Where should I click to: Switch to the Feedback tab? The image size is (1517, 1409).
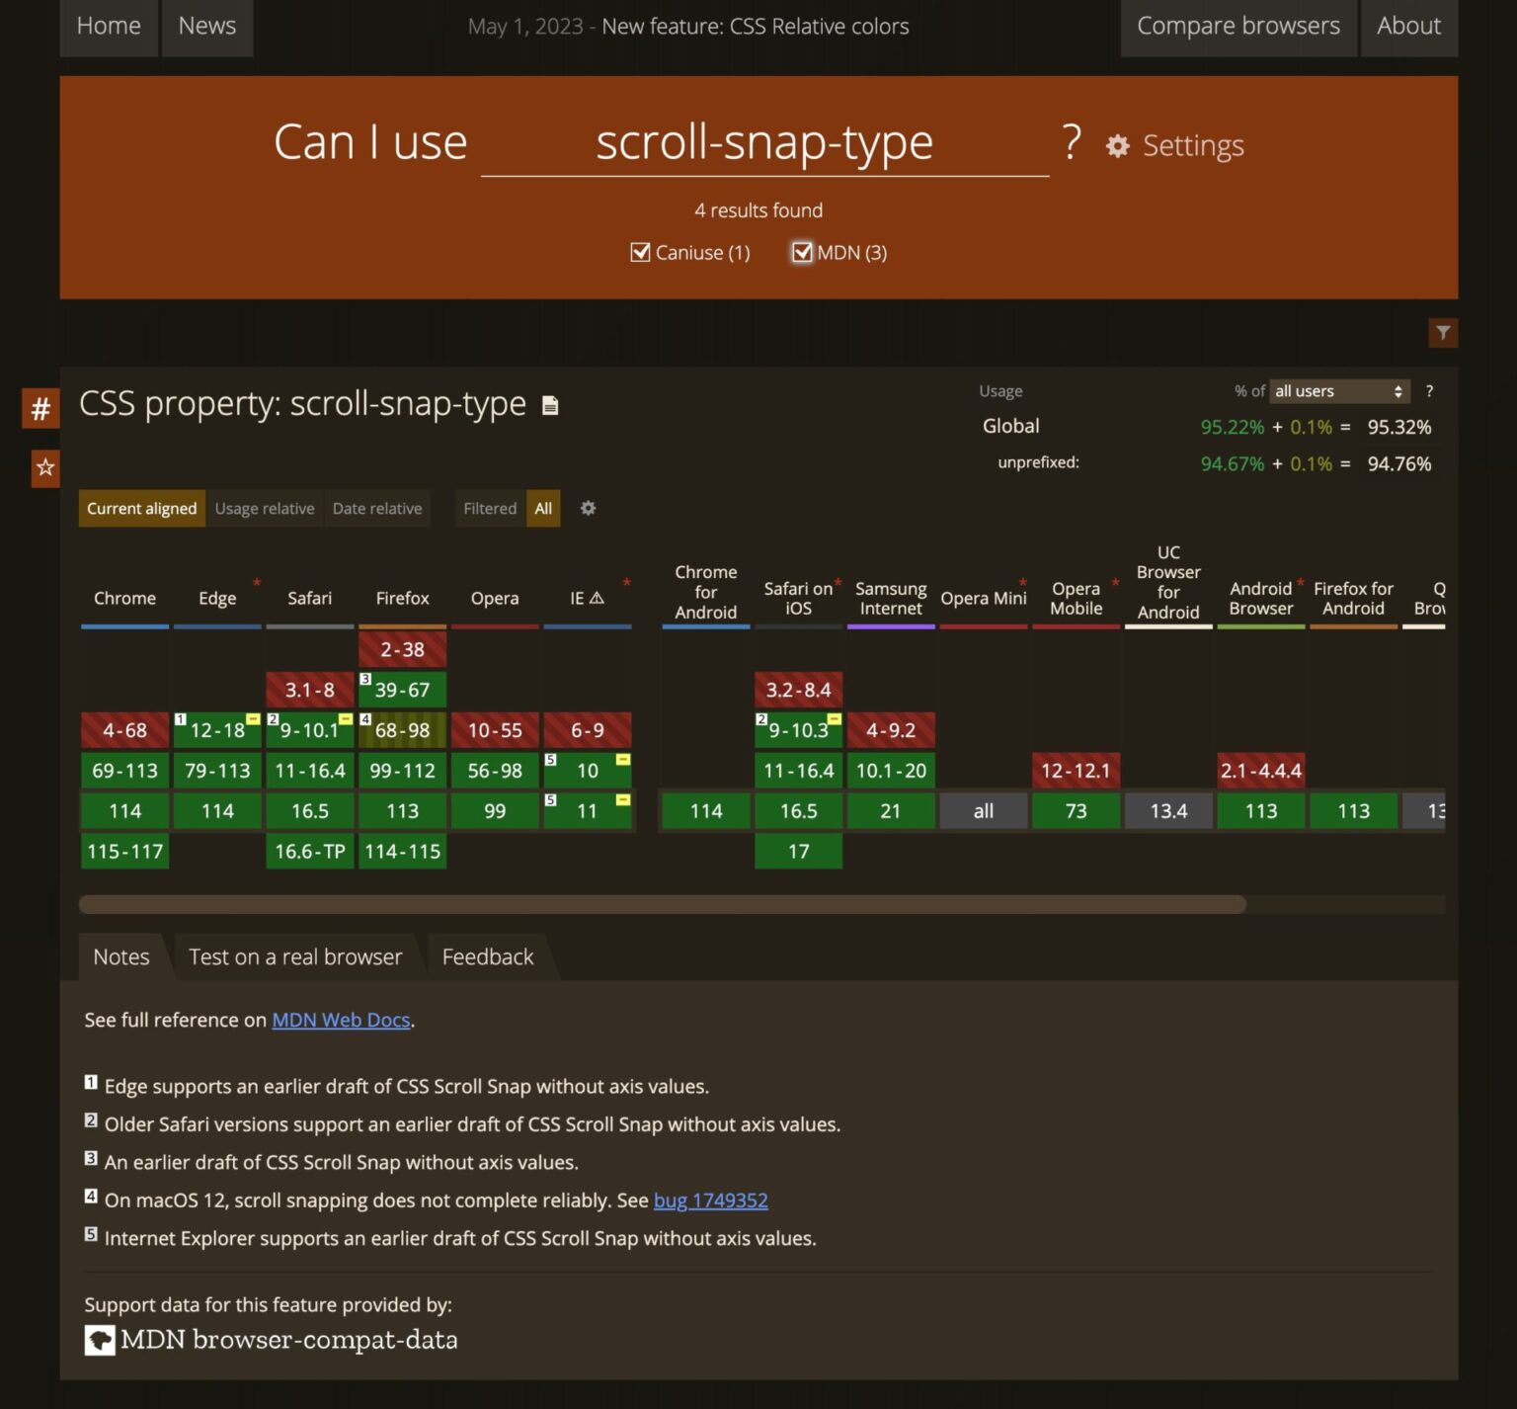[x=487, y=956]
